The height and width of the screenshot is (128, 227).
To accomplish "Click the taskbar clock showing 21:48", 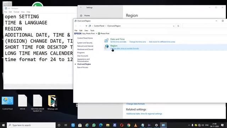I will click(x=214, y=125).
